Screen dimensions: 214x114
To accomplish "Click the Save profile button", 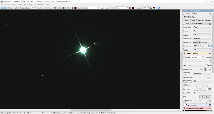I will pyautogui.click(x=193, y=20).
